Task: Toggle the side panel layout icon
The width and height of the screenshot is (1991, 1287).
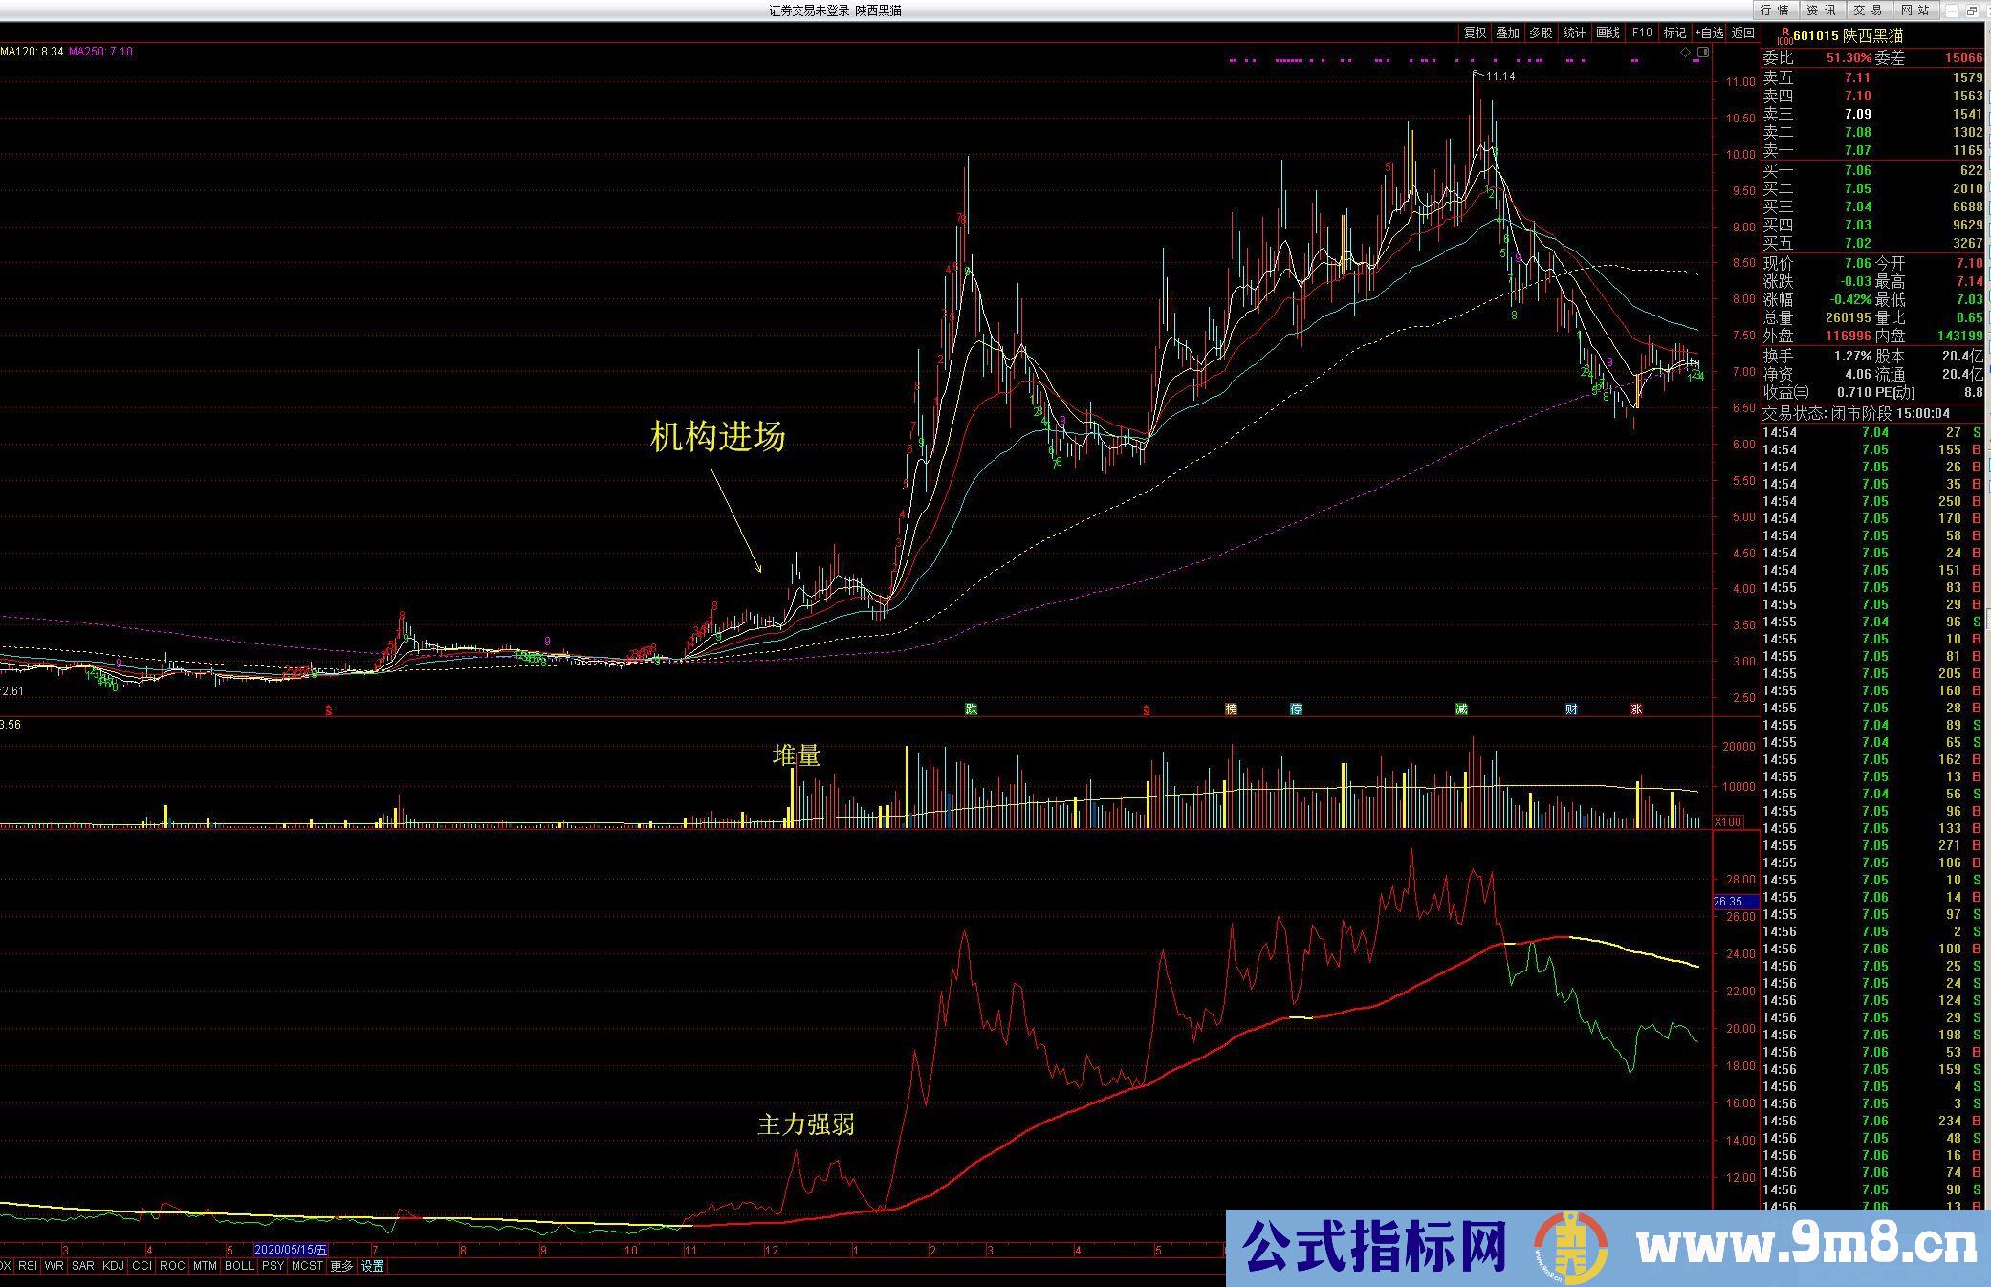Action: coord(1702,53)
